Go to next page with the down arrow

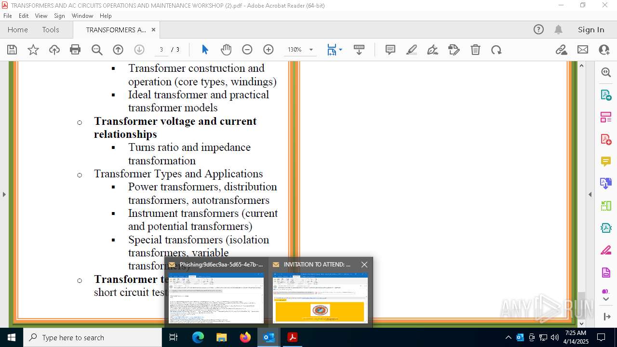pos(139,50)
